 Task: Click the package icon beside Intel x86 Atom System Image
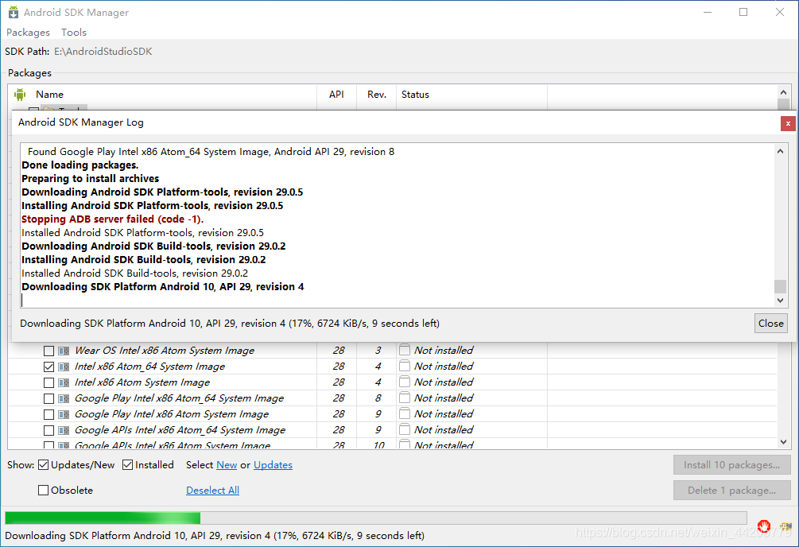point(64,382)
